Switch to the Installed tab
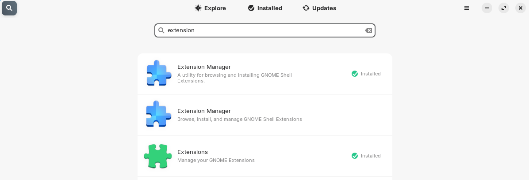The height and width of the screenshot is (180, 529). click(x=265, y=8)
